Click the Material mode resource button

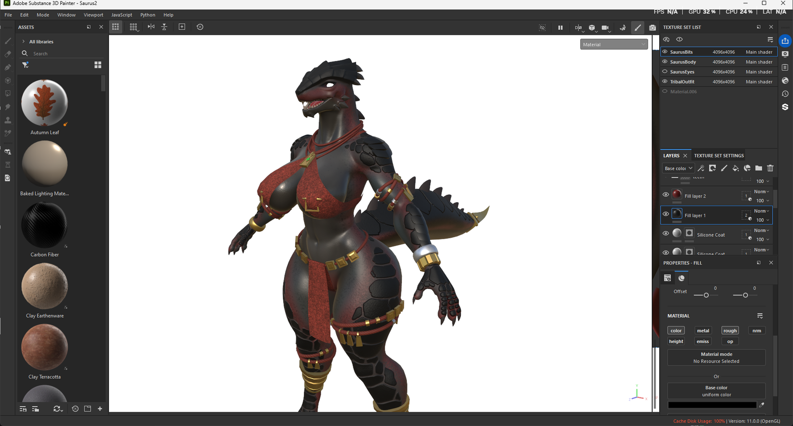click(716, 358)
